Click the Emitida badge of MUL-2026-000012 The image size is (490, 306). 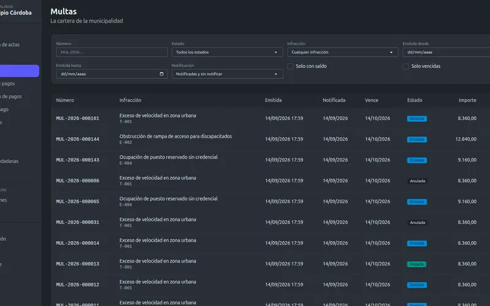(x=417, y=285)
